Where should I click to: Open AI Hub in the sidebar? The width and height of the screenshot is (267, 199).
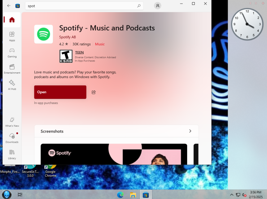[12, 85]
